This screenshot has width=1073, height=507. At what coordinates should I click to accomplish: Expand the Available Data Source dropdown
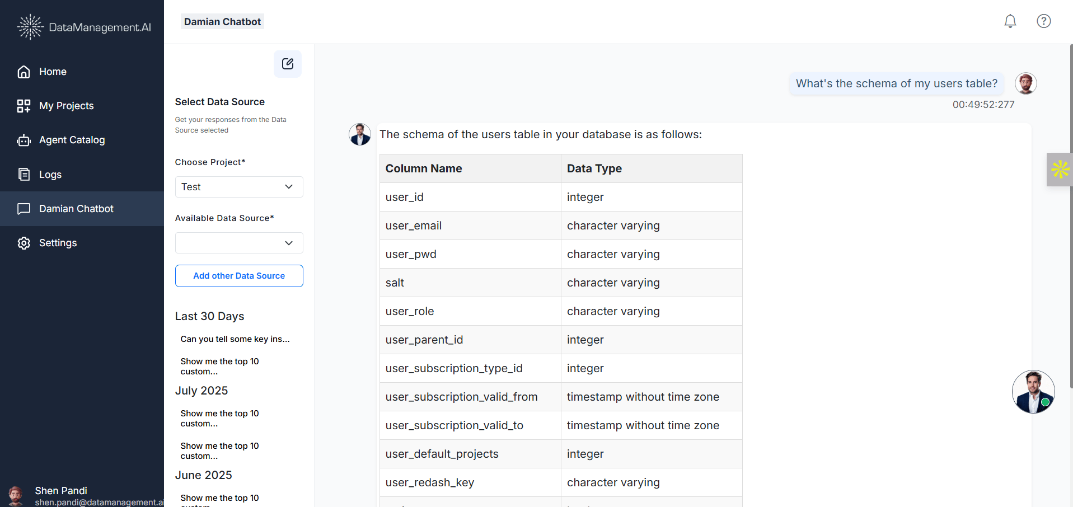click(239, 243)
